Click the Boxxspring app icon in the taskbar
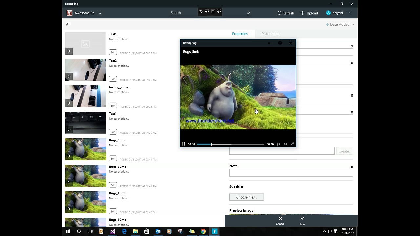 point(215,231)
